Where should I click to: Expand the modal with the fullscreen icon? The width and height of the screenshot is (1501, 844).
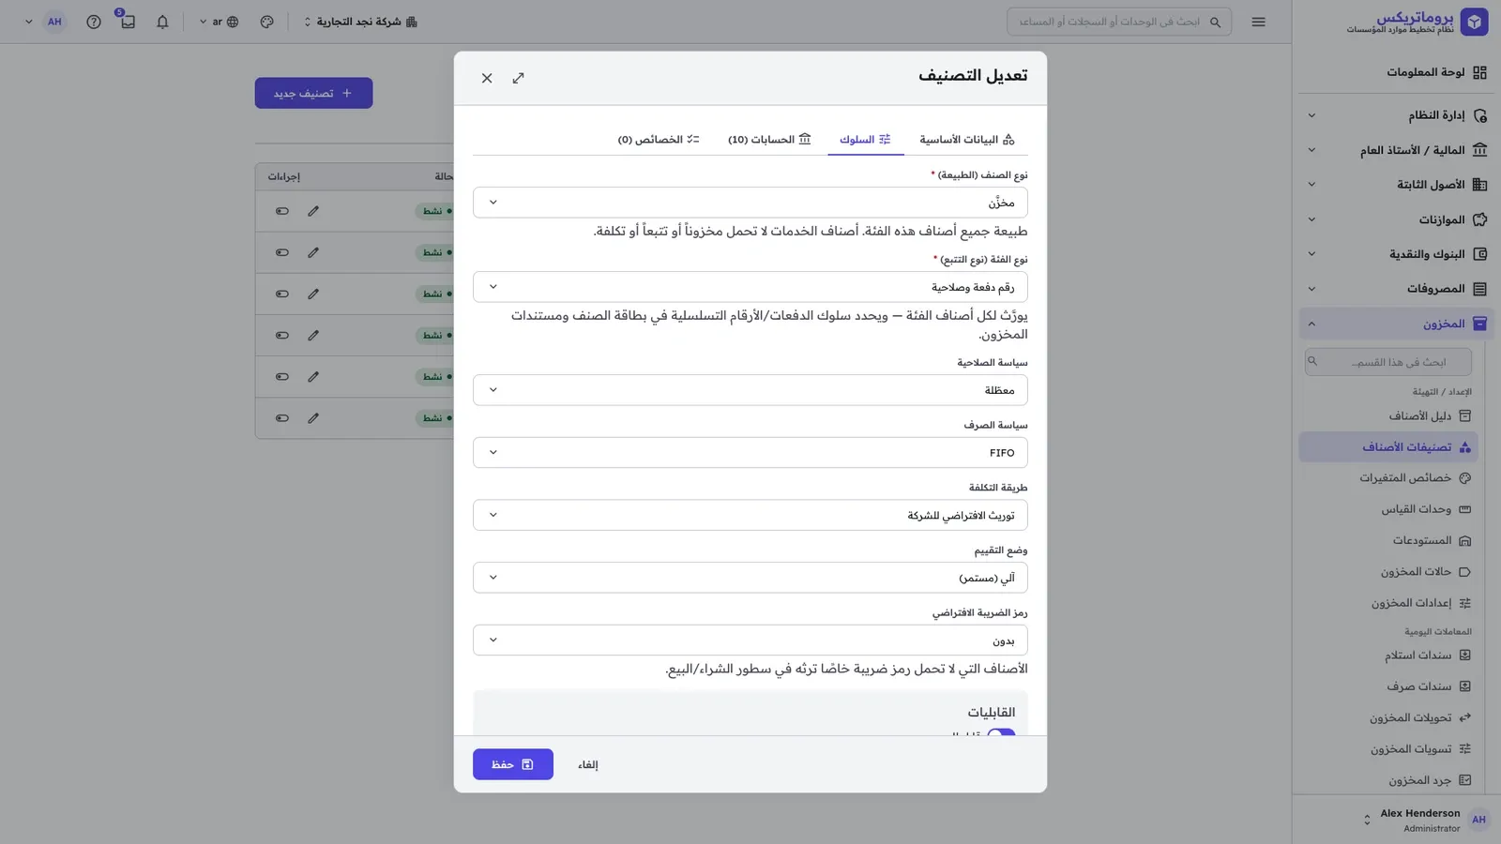coord(519,78)
